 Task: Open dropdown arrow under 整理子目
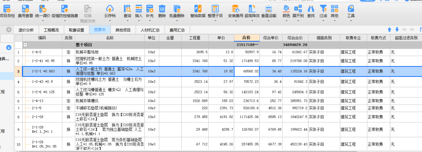[215, 21]
